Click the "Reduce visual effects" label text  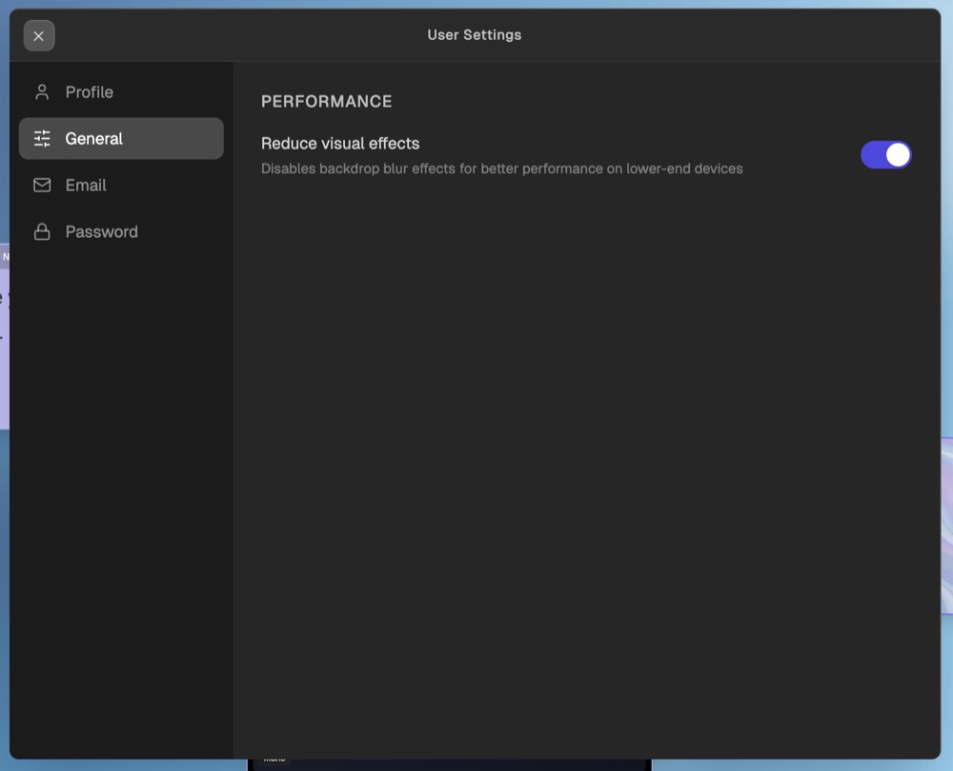pyautogui.click(x=340, y=144)
